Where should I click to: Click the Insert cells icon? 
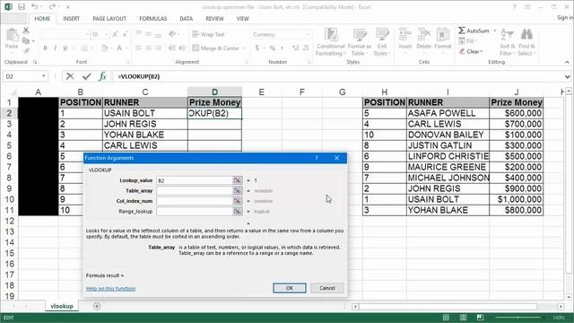(404, 35)
